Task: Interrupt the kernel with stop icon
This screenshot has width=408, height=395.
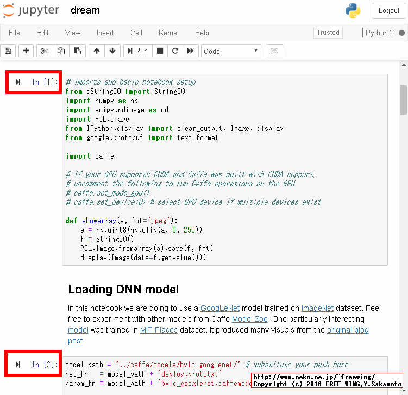Action: [x=160, y=51]
